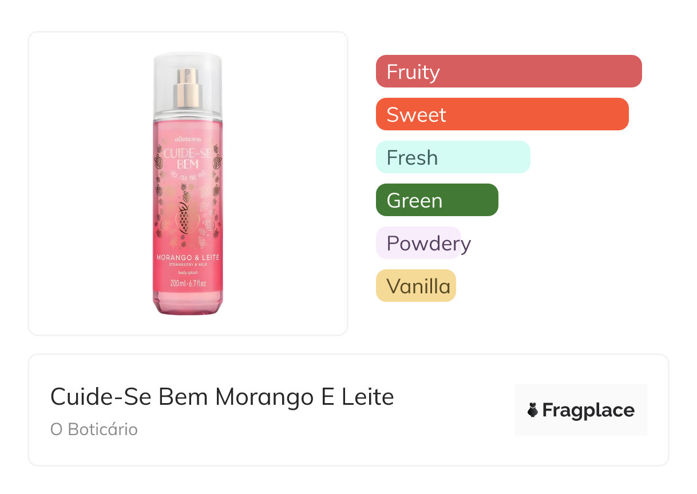Viewport: 697px width, 494px height.
Task: Click the O Boticário brand name
Action: [x=94, y=429]
